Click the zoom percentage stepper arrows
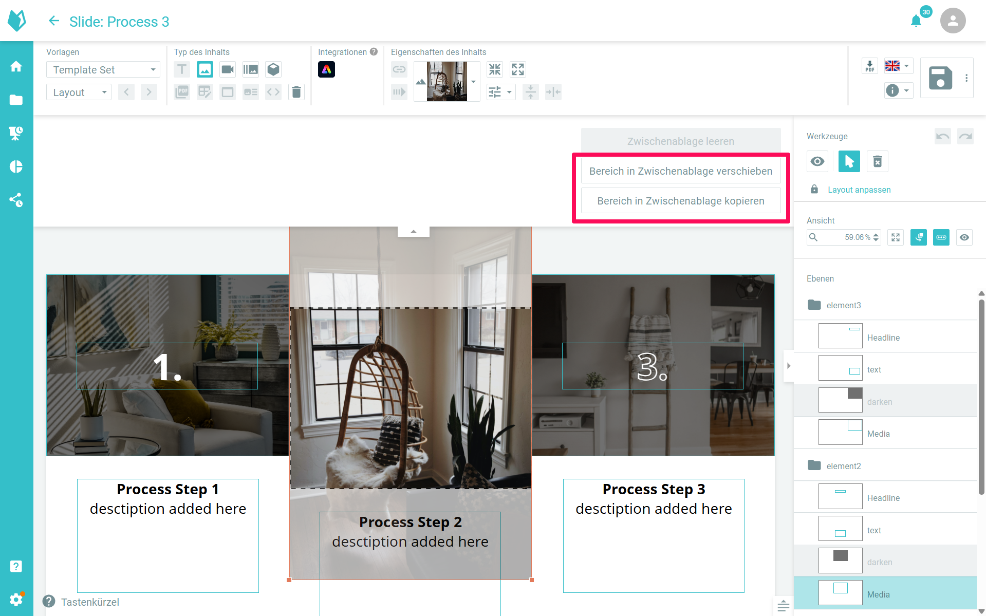 click(876, 237)
